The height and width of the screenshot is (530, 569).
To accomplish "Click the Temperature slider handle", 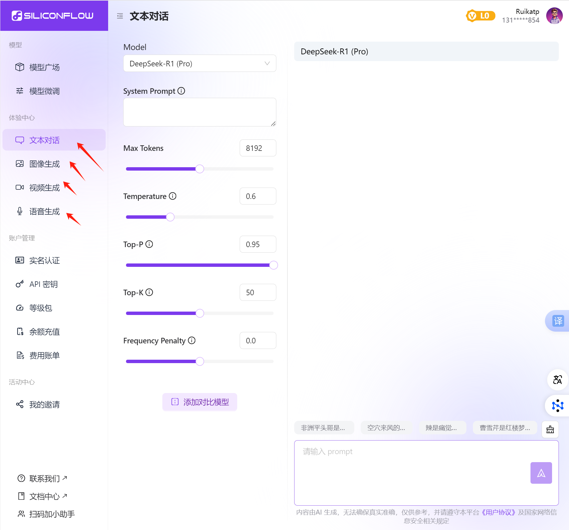I will tap(170, 217).
